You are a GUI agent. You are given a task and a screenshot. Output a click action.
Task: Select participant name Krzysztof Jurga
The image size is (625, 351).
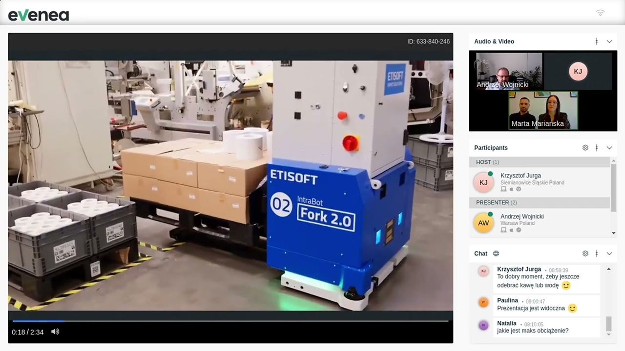(521, 175)
